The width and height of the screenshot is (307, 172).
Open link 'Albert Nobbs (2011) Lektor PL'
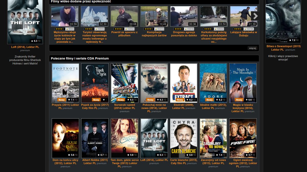(94, 162)
